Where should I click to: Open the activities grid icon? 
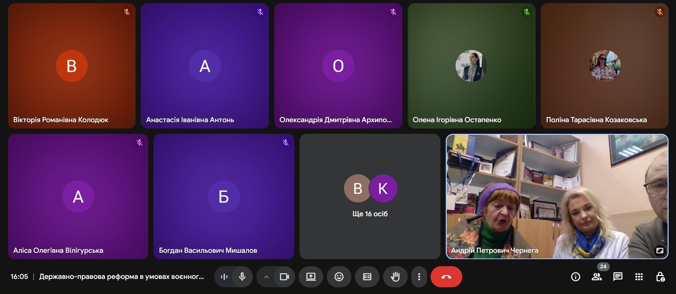click(639, 277)
